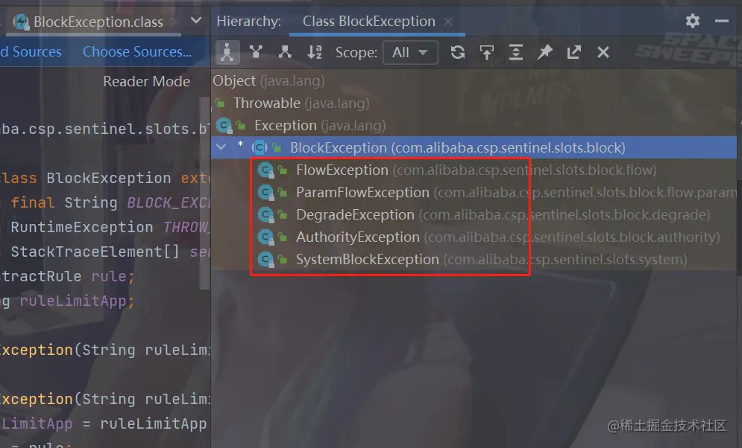
Task: Show supertypes hierarchy icon
Action: (x=256, y=52)
